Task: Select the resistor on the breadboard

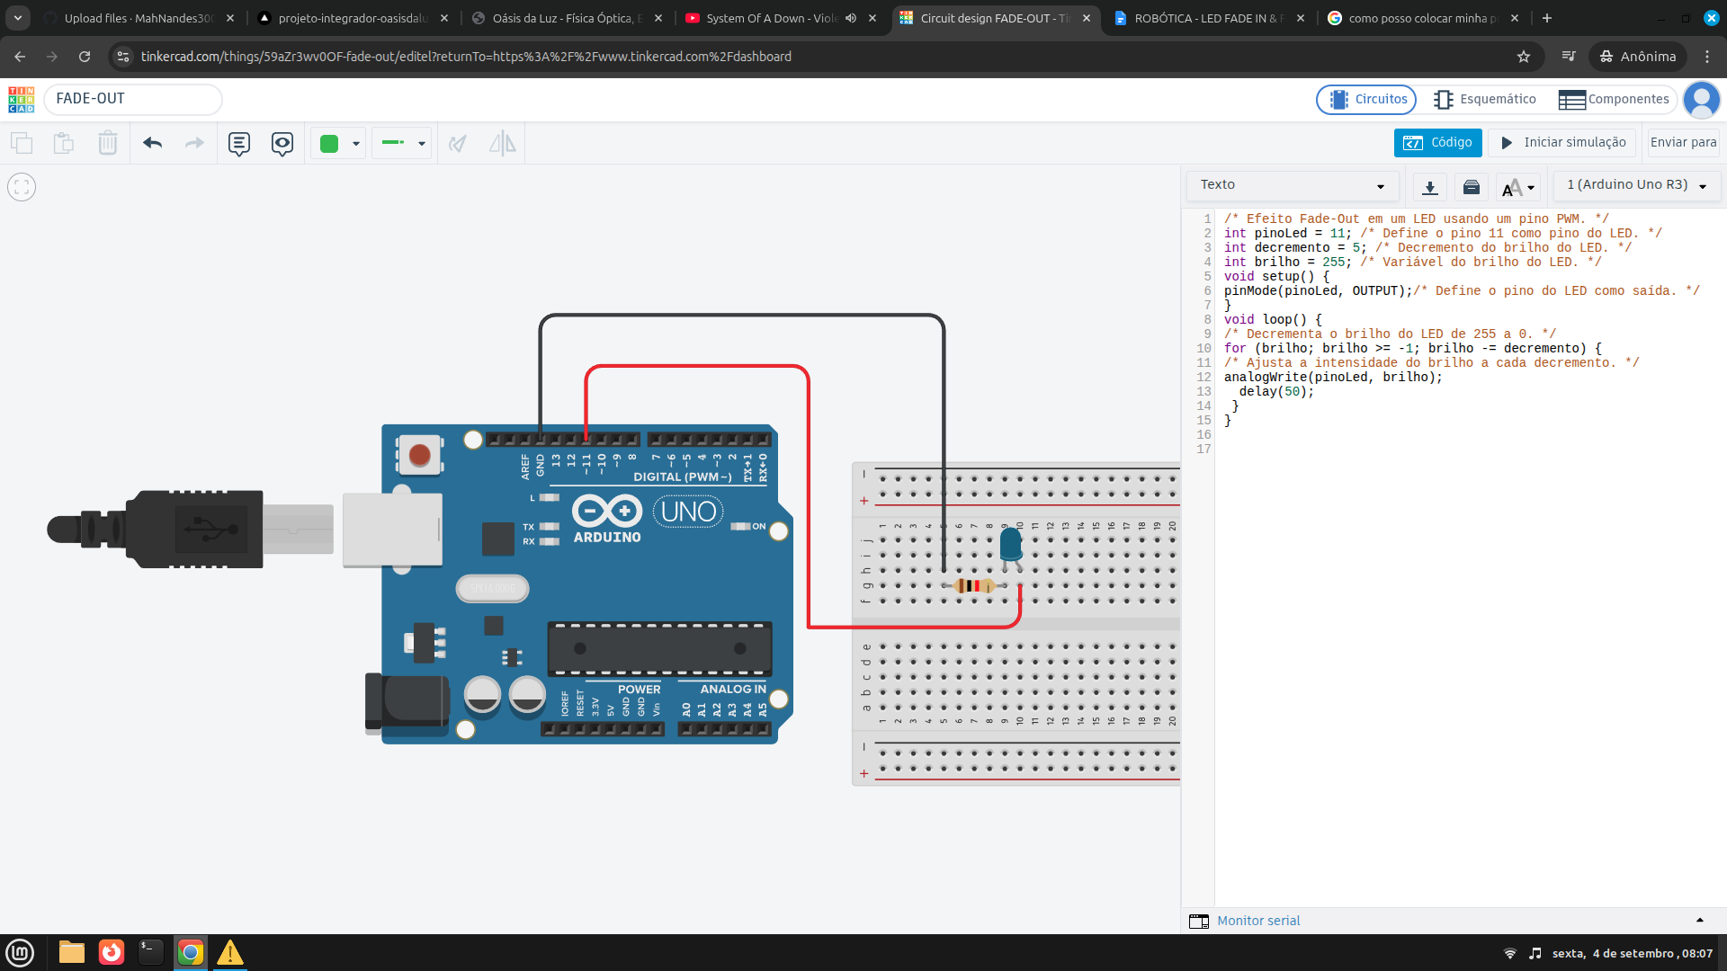Action: (x=974, y=586)
